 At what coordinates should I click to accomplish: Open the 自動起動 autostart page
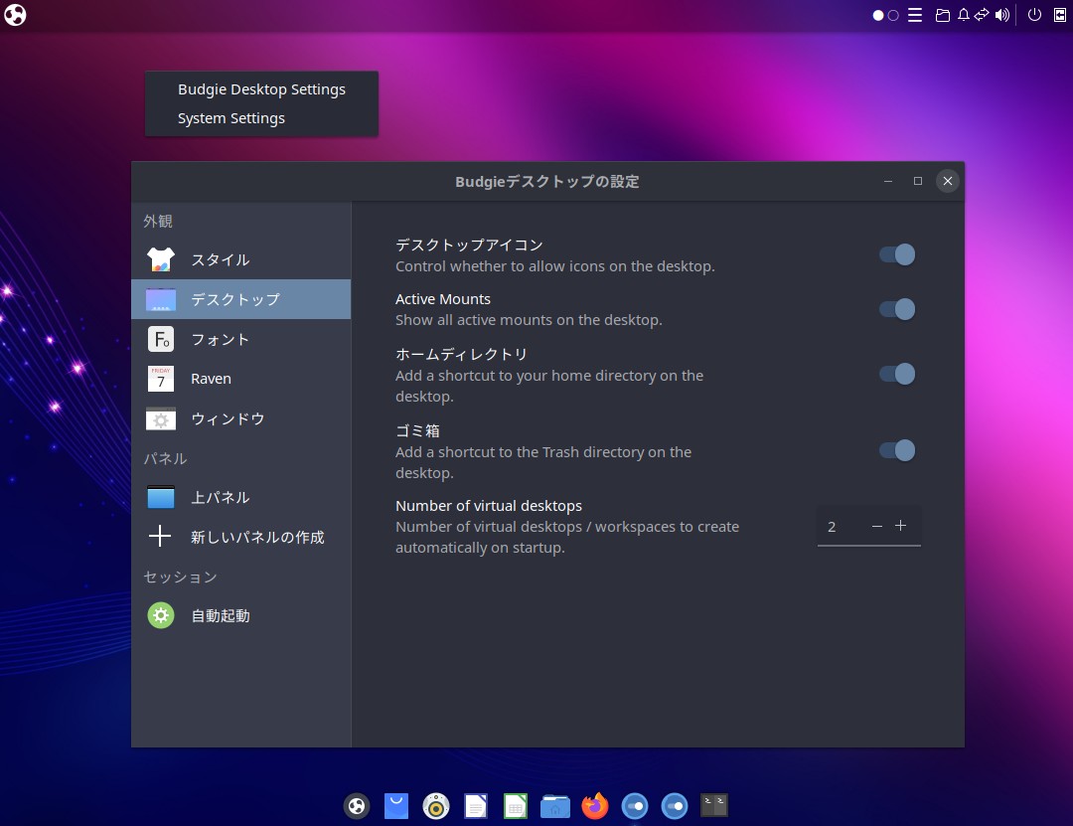[240, 615]
